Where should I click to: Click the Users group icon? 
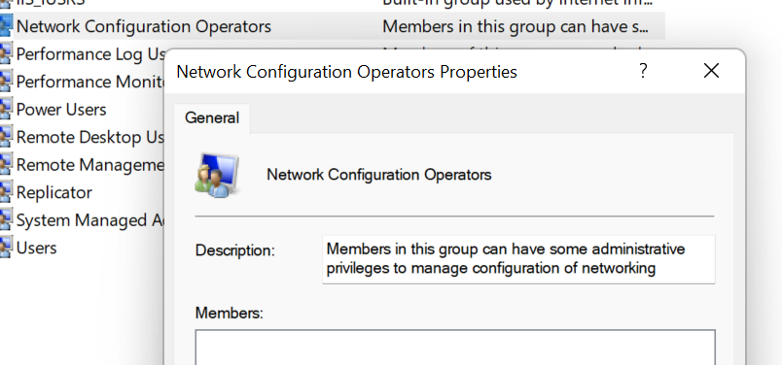click(x=6, y=248)
